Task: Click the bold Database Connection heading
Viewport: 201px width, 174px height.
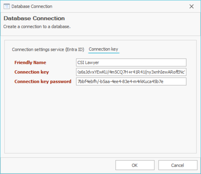Action: (x=34, y=18)
